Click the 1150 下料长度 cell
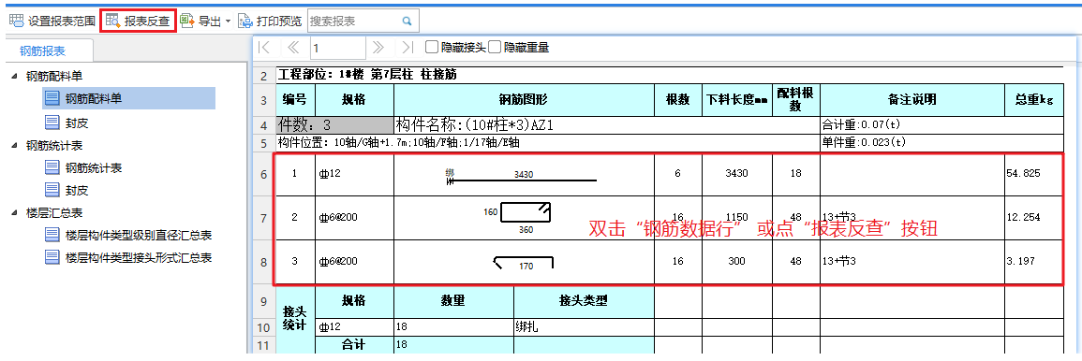This screenshot has width=1082, height=361. click(x=737, y=218)
